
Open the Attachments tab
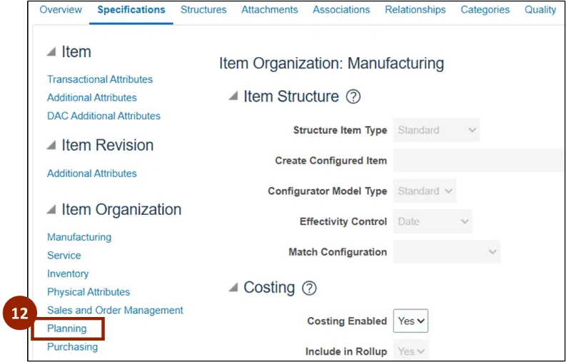click(270, 10)
